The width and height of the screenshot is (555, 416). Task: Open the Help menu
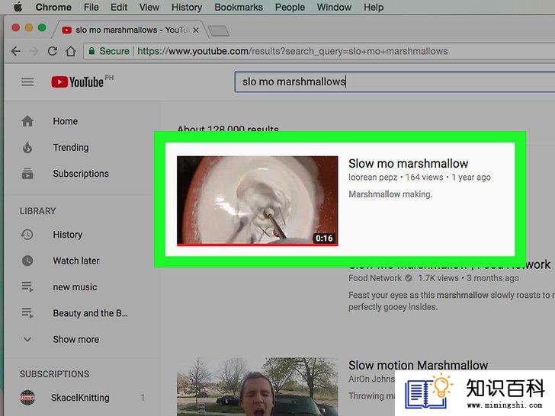tap(374, 7)
